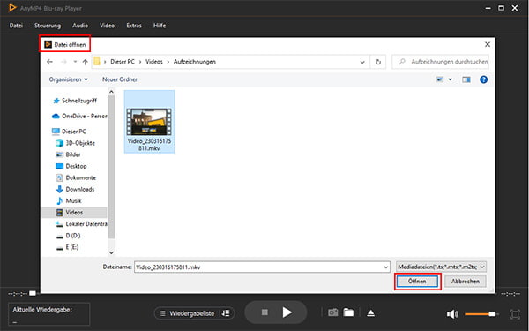Go up one folder level
529x331 pixels.
click(x=85, y=62)
